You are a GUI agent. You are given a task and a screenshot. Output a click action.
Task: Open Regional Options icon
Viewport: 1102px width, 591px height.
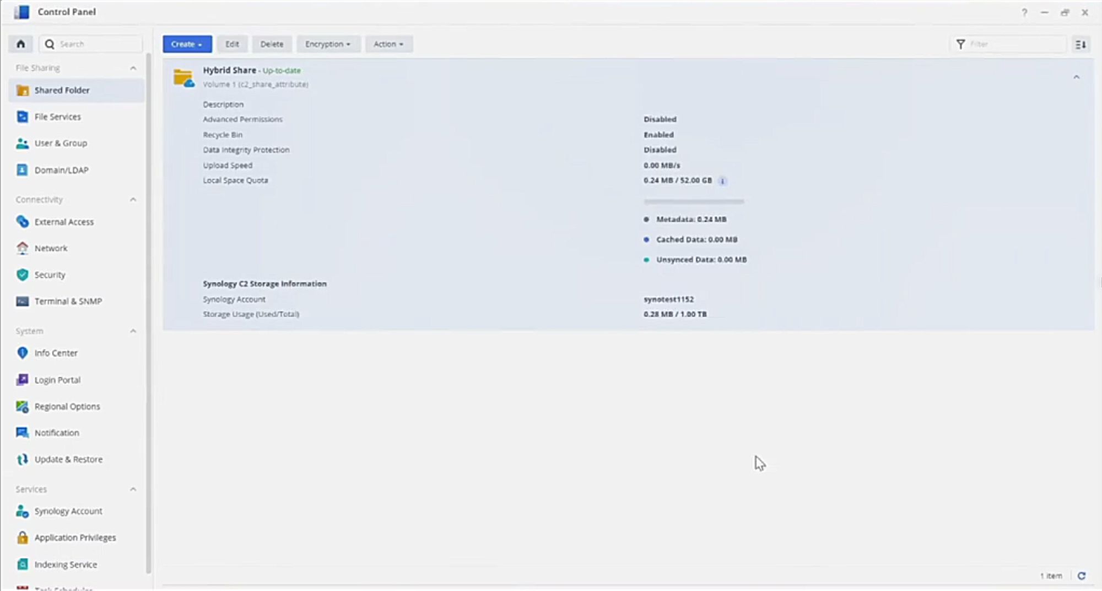[x=23, y=406]
